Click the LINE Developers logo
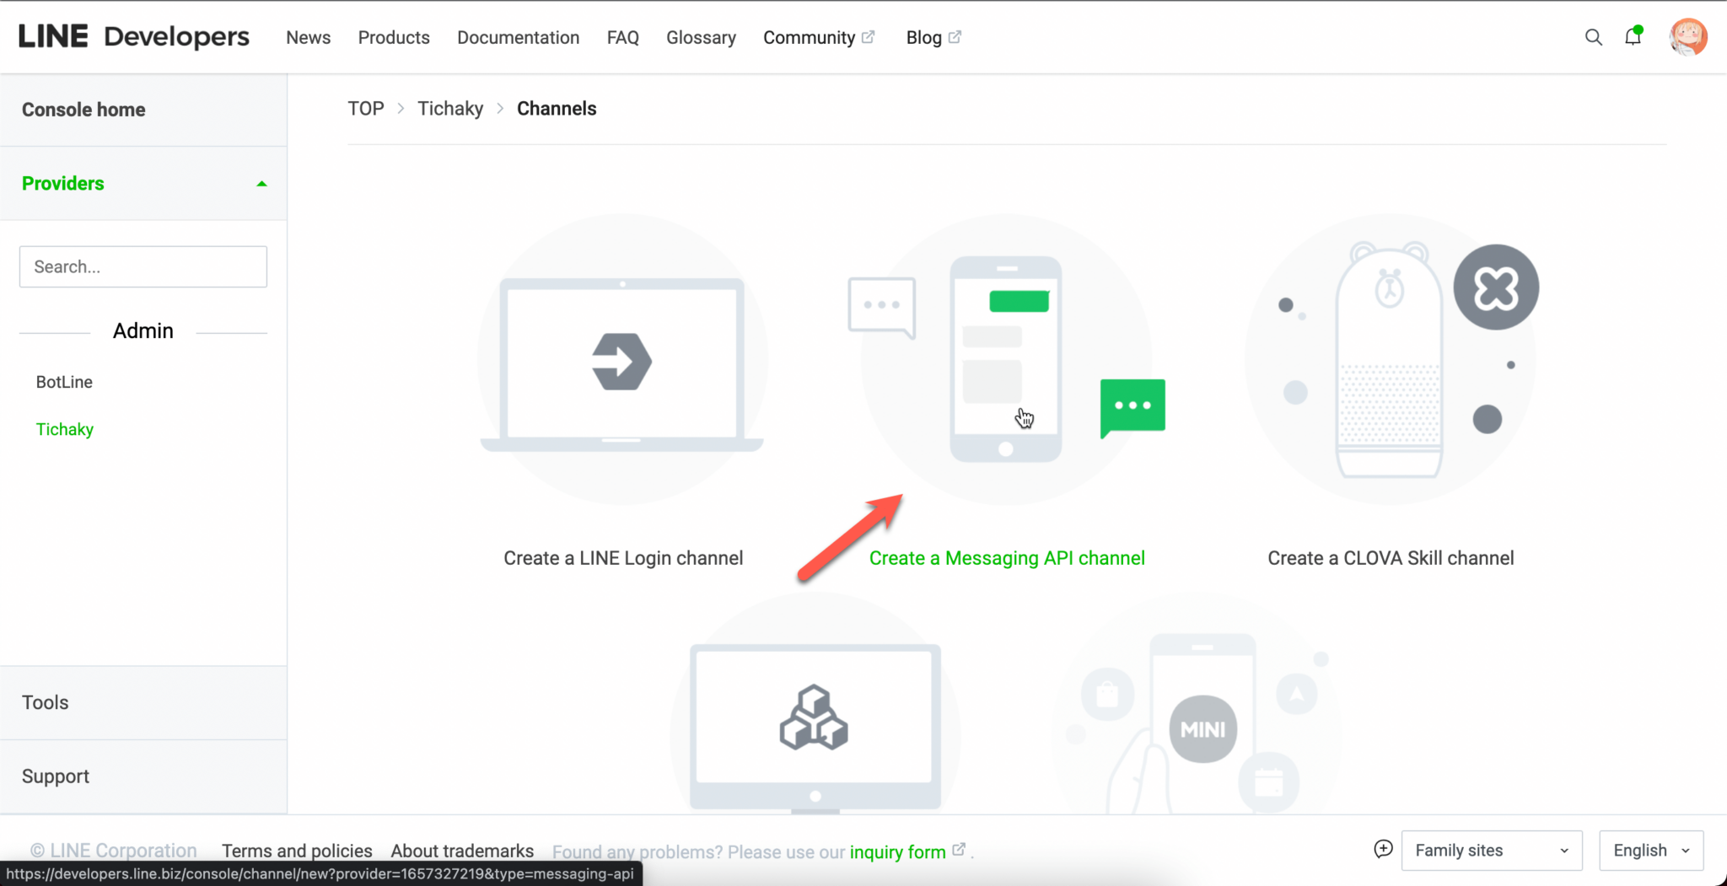The height and width of the screenshot is (886, 1727). [x=133, y=35]
